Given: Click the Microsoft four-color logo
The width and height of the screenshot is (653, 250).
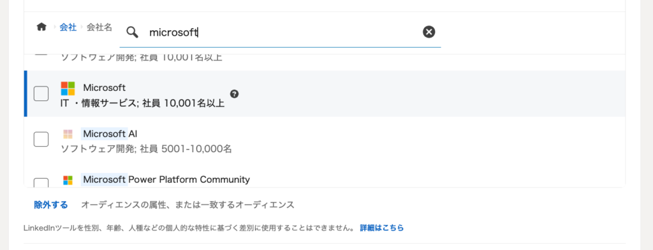Looking at the screenshot, I should (x=68, y=88).
